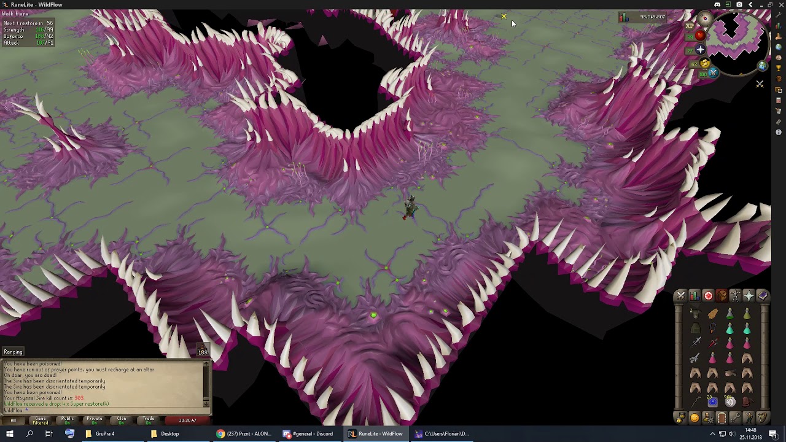Open Windows notification center
The width and height of the screenshot is (786, 442).
coord(773,433)
